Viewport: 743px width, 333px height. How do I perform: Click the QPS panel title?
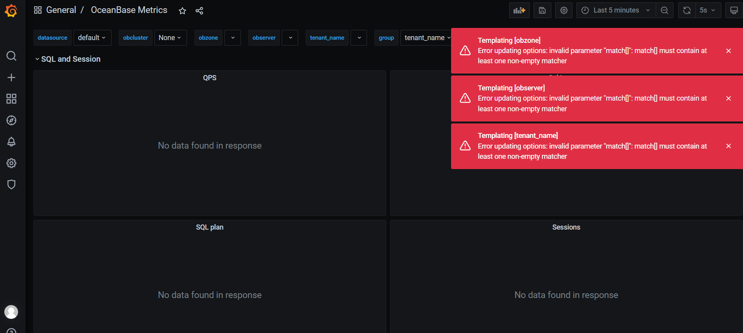210,78
